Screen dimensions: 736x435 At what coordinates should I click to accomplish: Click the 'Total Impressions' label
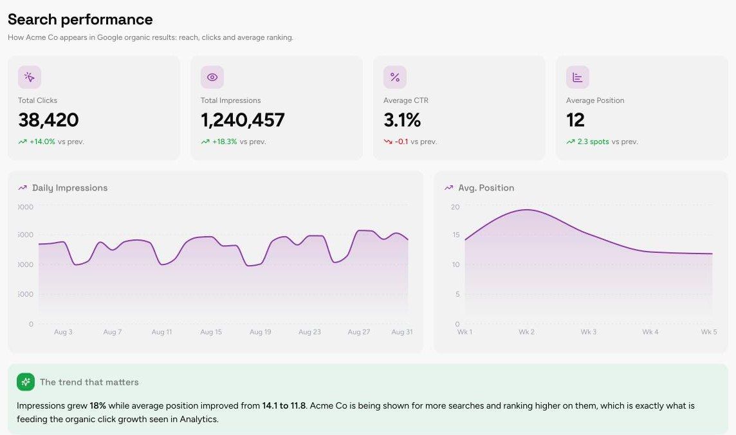(230, 100)
